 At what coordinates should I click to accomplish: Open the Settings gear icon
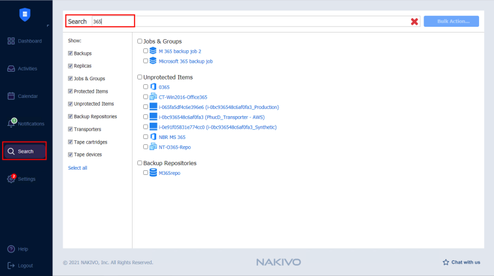pos(11,179)
